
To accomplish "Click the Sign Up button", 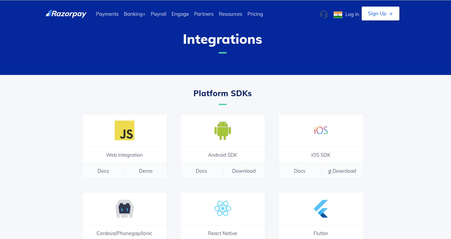I will [x=380, y=14].
